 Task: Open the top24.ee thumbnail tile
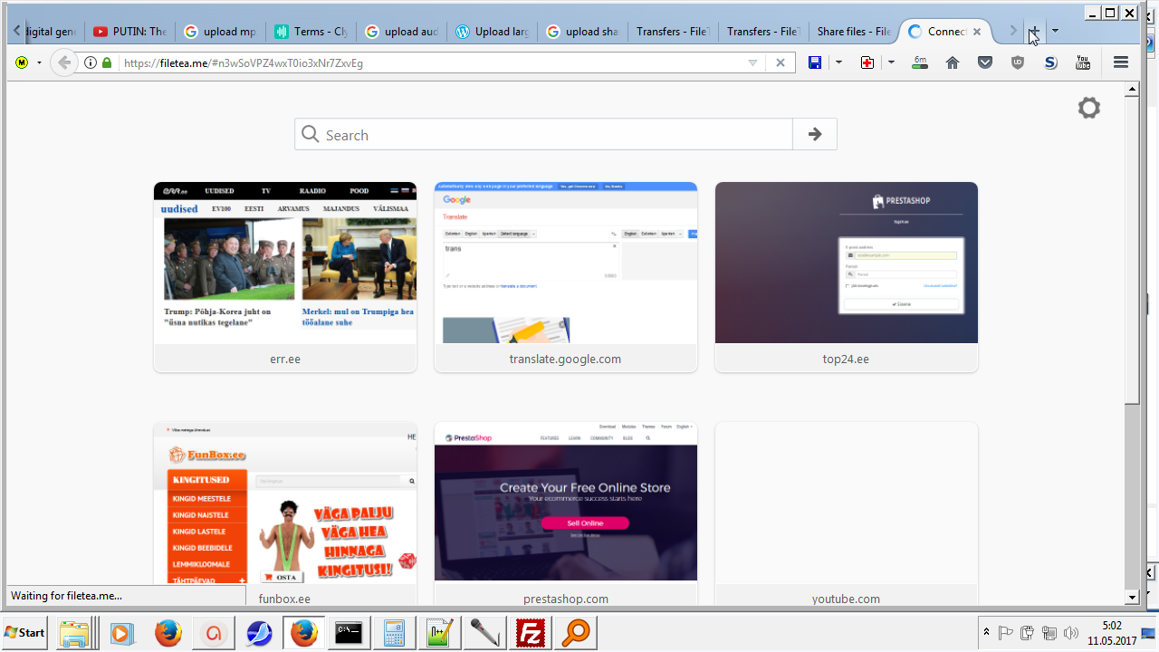(847, 277)
